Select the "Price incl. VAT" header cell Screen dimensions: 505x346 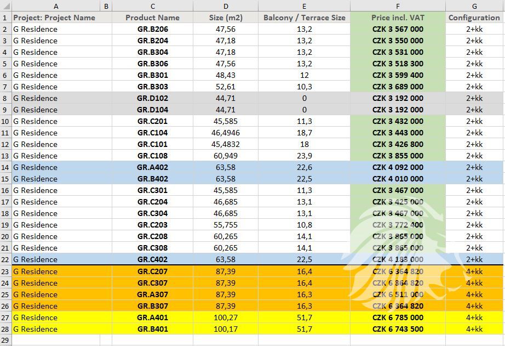pos(398,18)
